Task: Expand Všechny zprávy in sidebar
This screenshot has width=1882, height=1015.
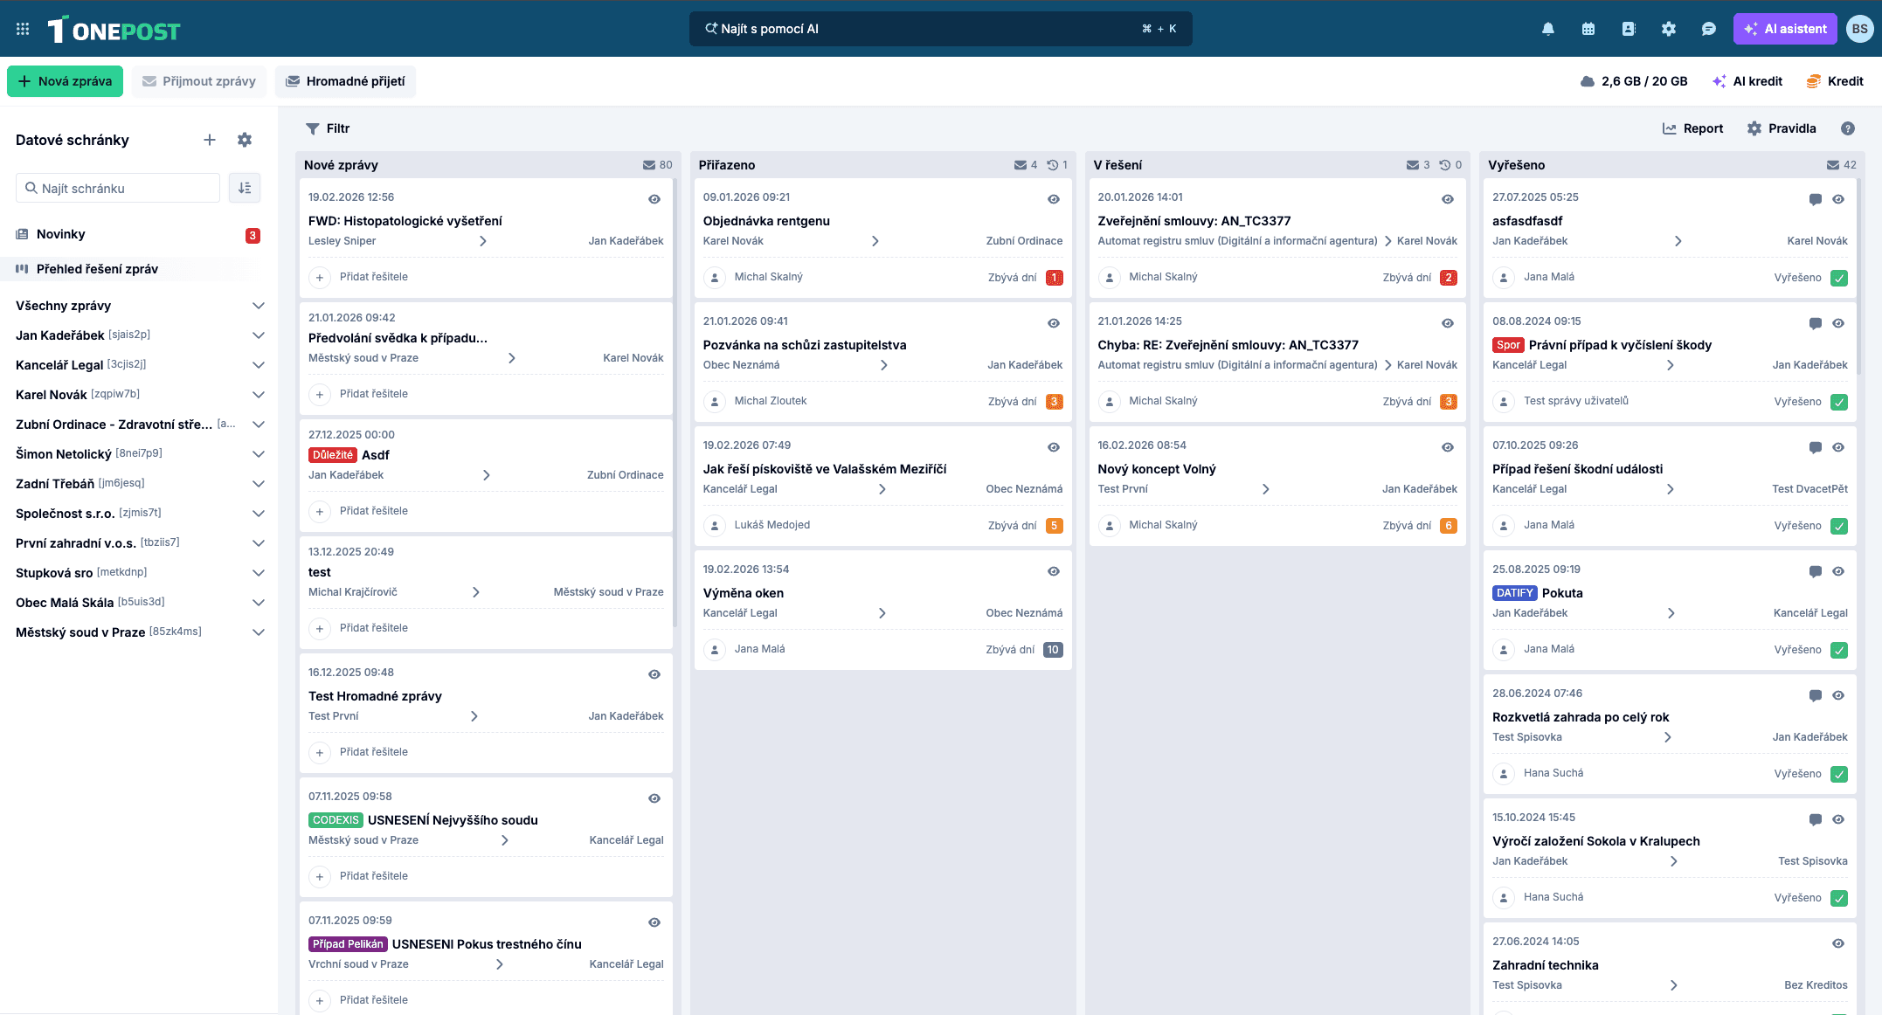Action: click(x=258, y=306)
